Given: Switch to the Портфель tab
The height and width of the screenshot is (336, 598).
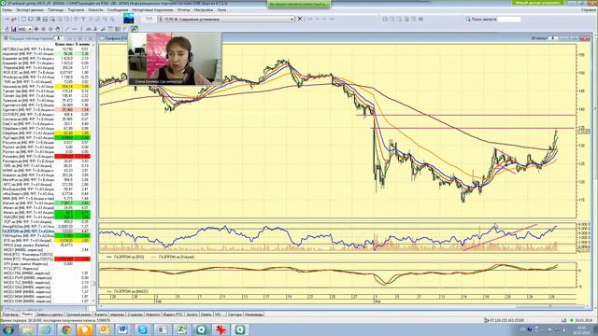Looking at the screenshot, I should pyautogui.click(x=10, y=315).
